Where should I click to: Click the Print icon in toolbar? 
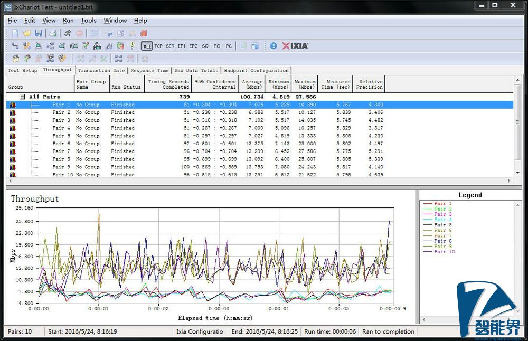coord(53,33)
